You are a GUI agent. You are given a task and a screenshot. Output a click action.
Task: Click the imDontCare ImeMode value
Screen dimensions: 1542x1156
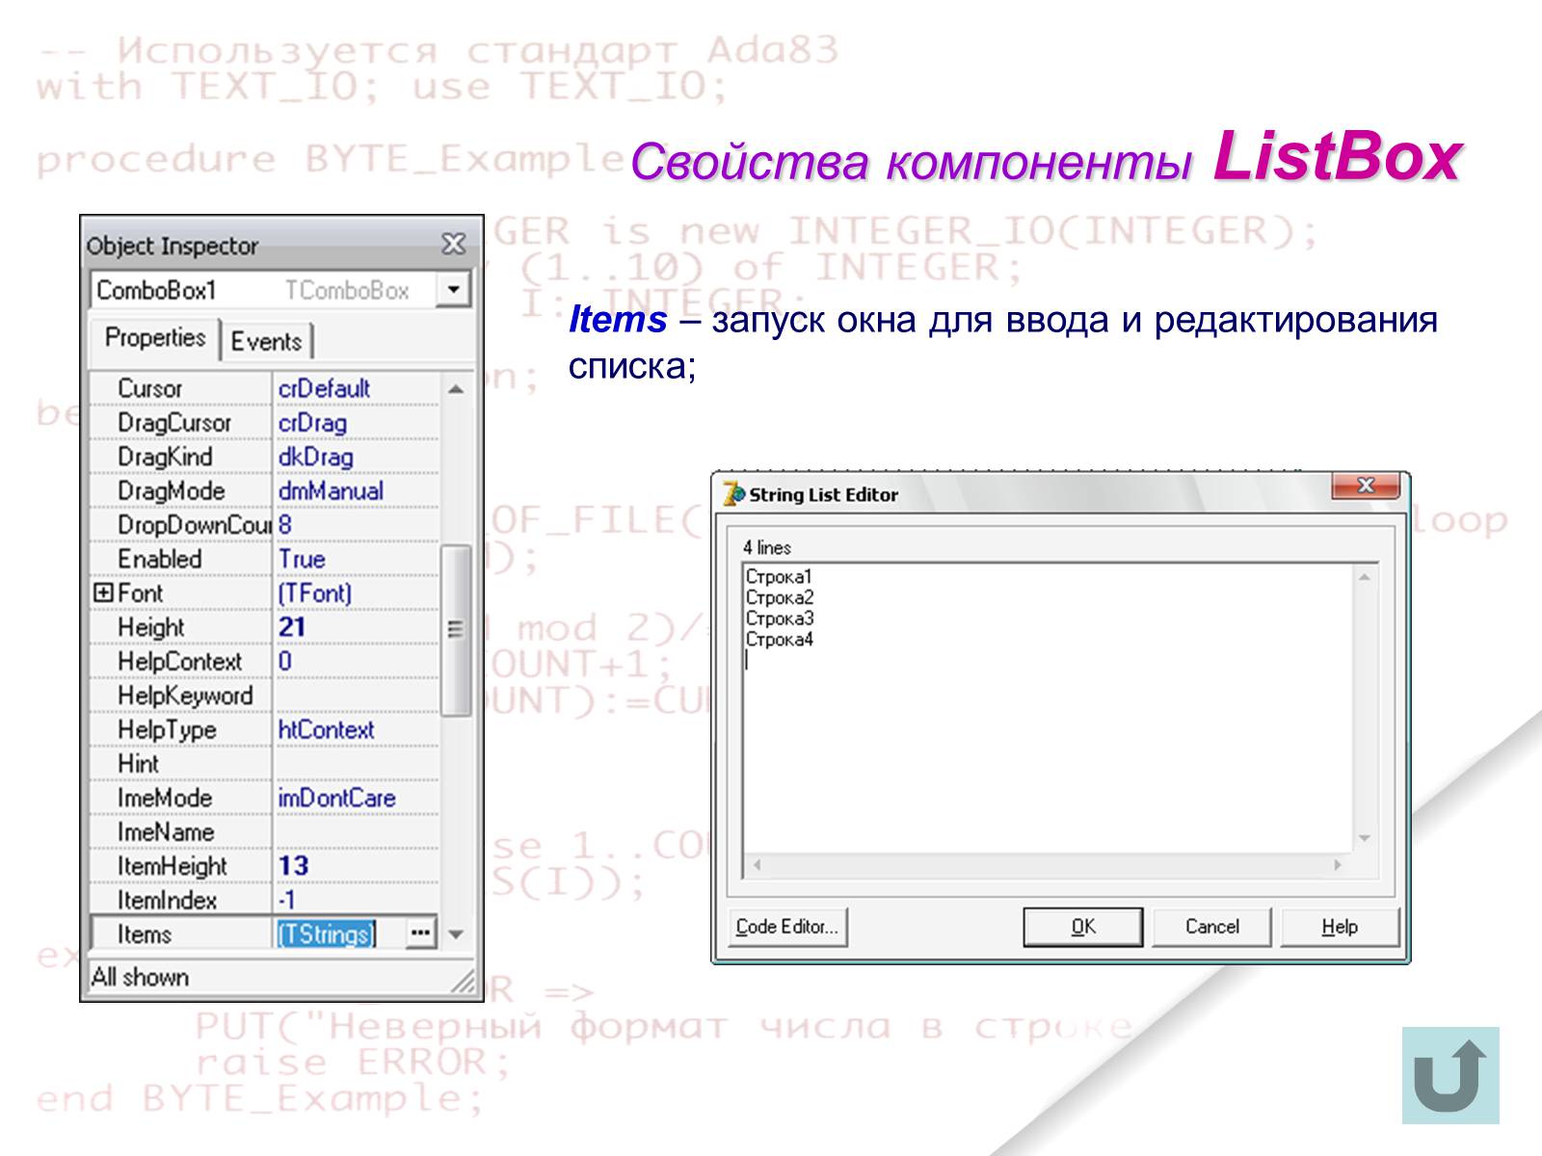336,798
